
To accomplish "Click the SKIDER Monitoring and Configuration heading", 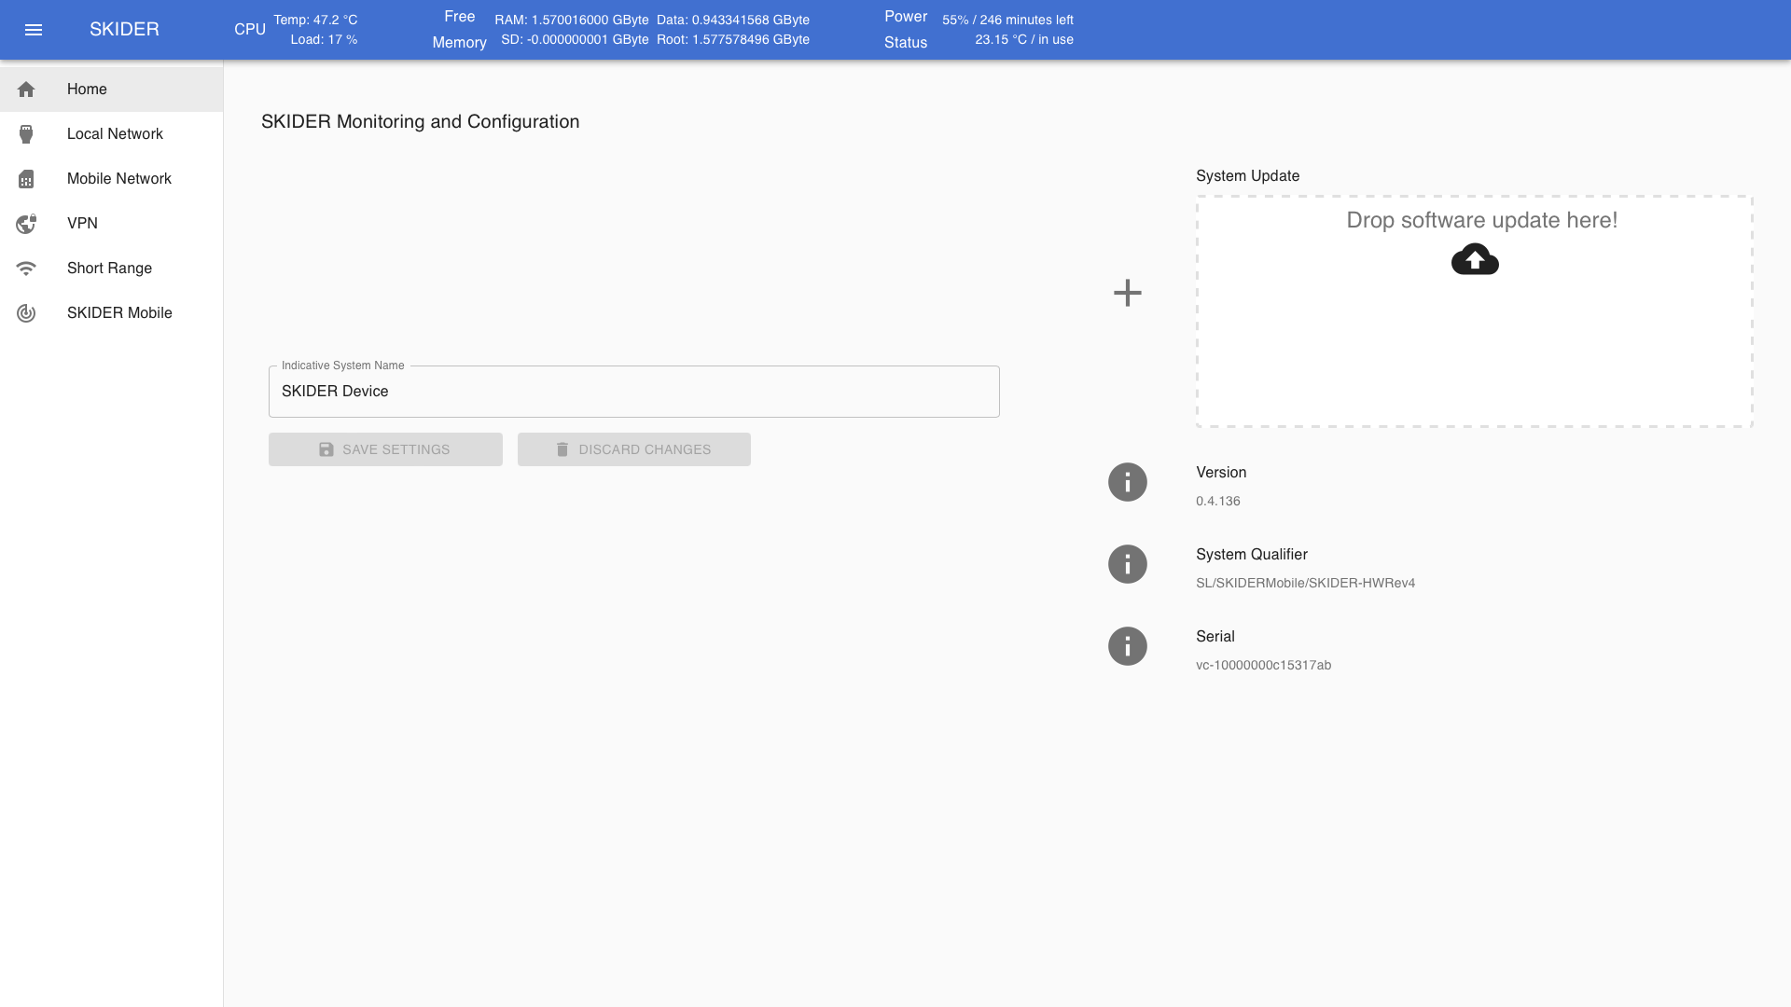I will (421, 122).
